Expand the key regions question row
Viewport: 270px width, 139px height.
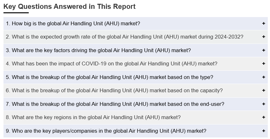click(93, 118)
